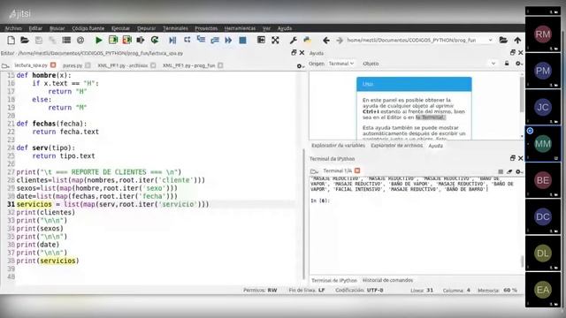Select the EA participant thumbnail
The height and width of the screenshot is (318, 566).
tap(543, 290)
